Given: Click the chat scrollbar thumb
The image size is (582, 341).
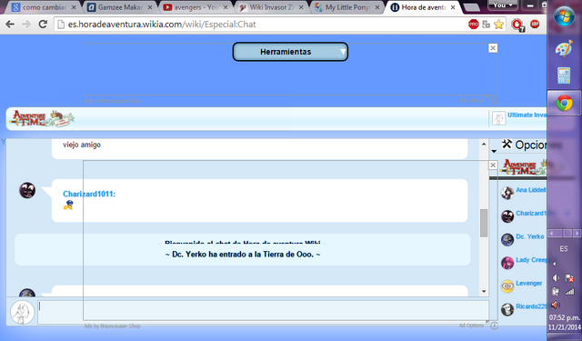Looking at the screenshot, I should (484, 223).
